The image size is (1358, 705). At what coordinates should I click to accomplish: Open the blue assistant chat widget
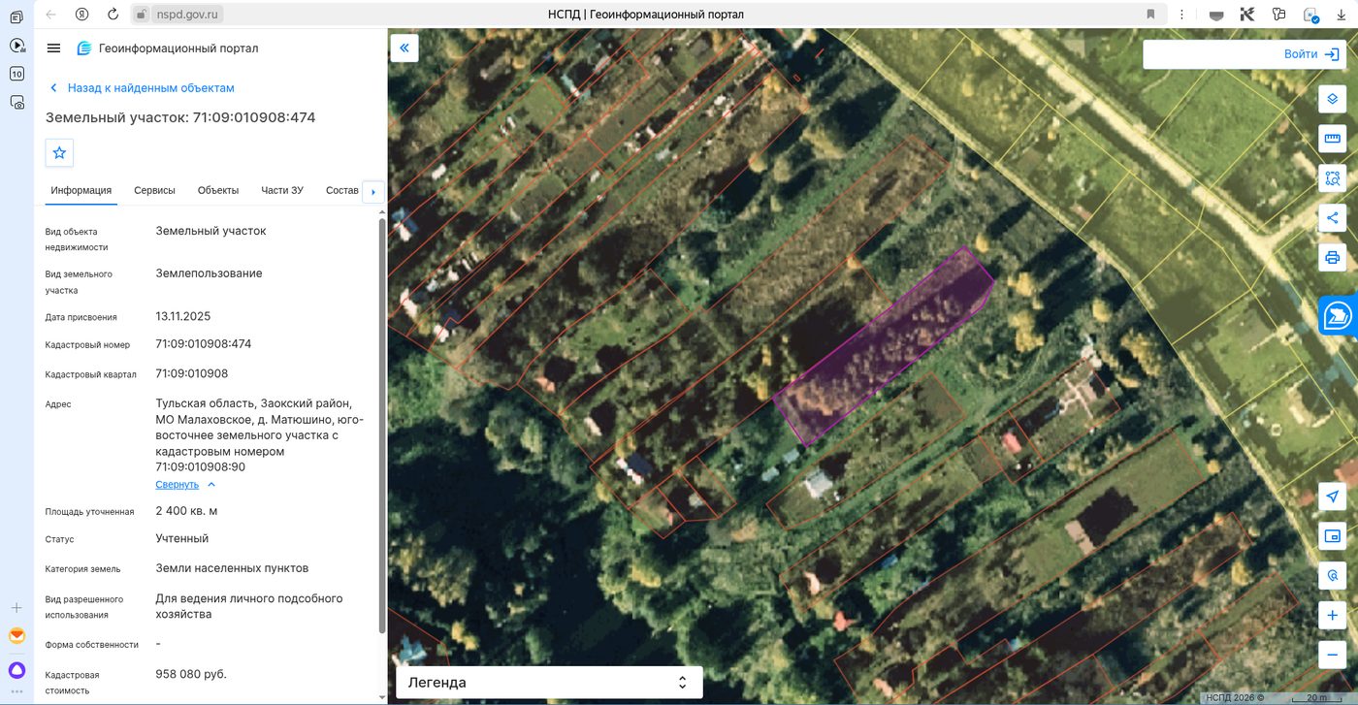coord(1339,315)
